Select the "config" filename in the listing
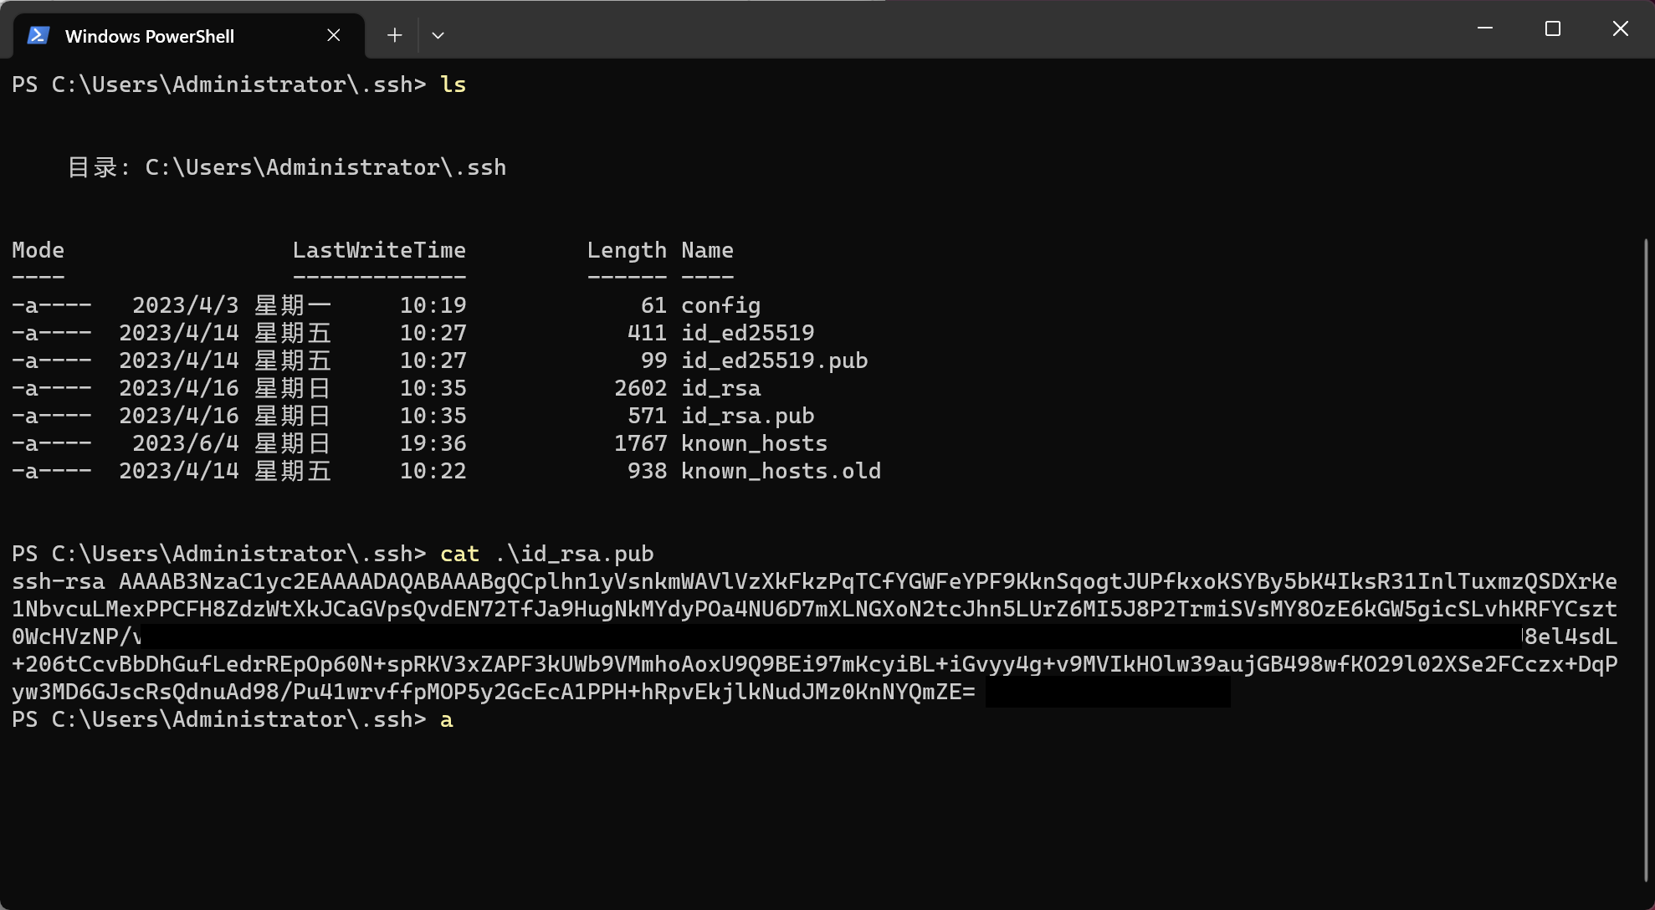Image resolution: width=1655 pixels, height=910 pixels. (720, 304)
